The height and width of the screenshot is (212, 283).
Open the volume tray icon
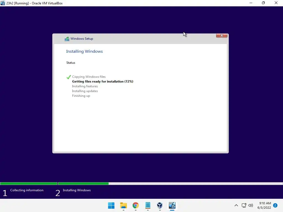tap(250, 205)
